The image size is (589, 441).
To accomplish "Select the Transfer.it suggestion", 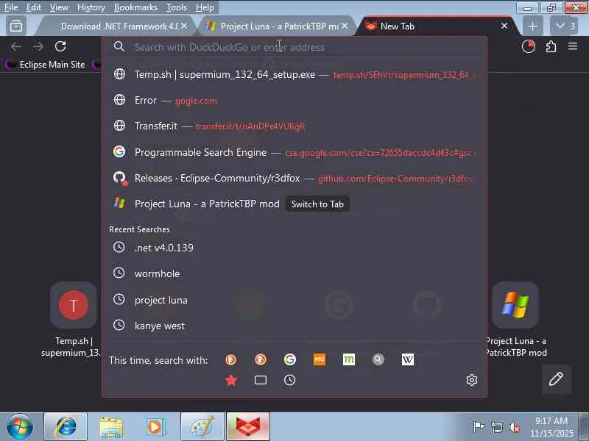I will (x=294, y=126).
